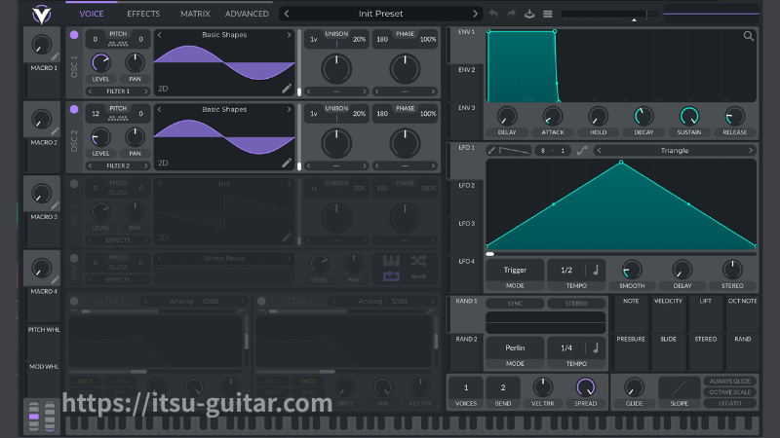Click the mod wheel slider
The width and height of the screenshot is (780, 438).
[x=50, y=416]
